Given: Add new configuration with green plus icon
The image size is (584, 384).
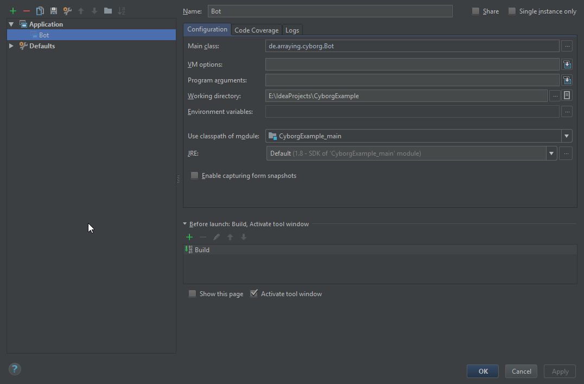Looking at the screenshot, I should 13,11.
